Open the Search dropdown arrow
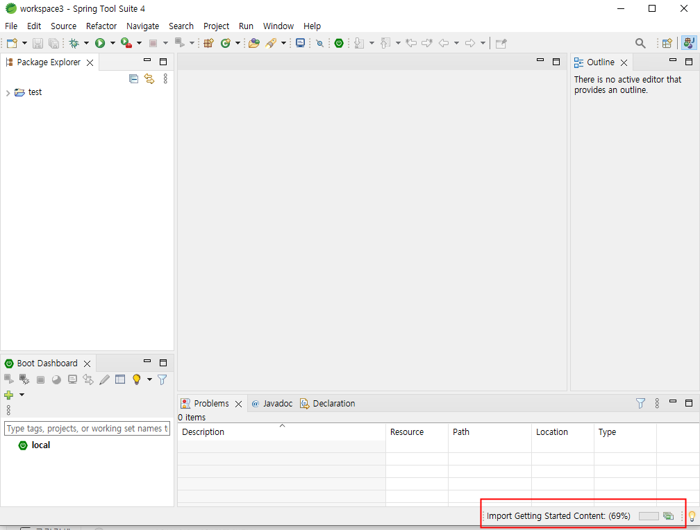700x530 pixels. [x=283, y=43]
